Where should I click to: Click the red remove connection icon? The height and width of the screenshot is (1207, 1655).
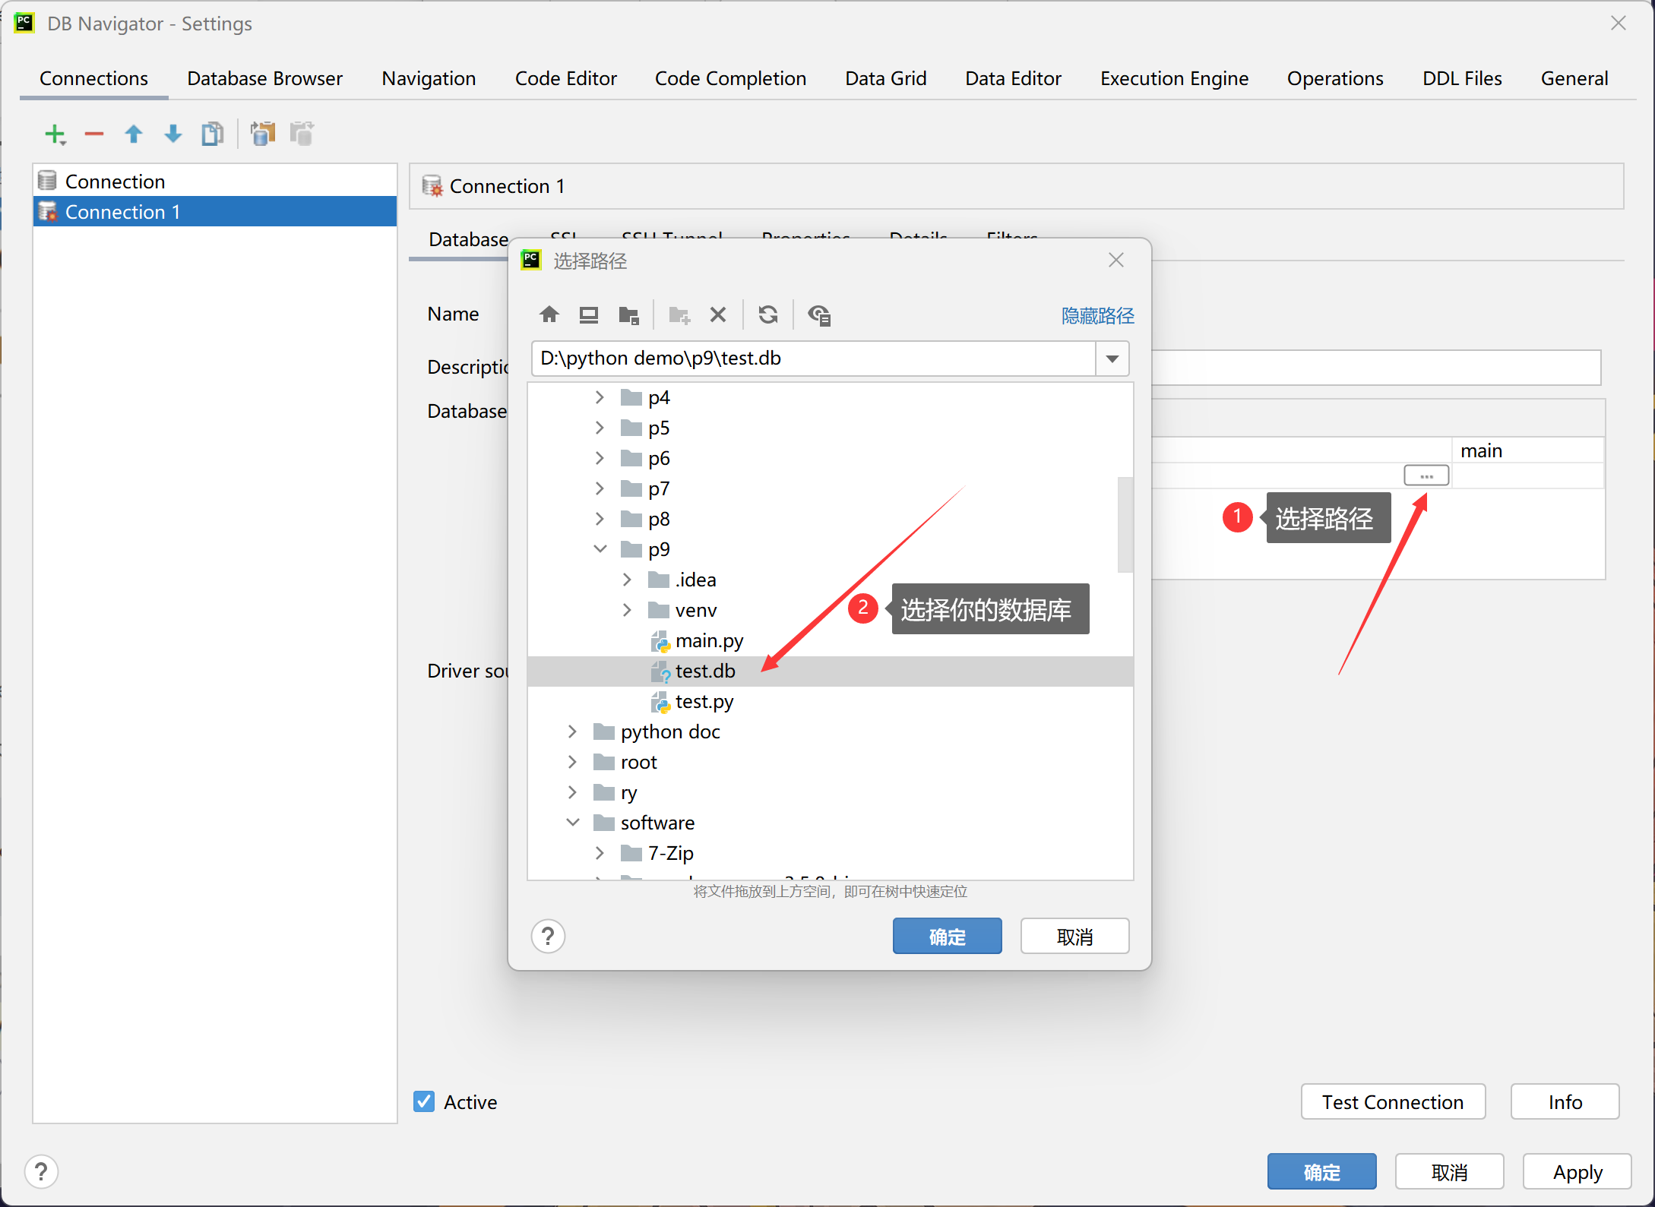(x=94, y=134)
